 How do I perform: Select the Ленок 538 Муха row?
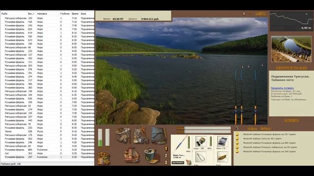pos(47,132)
